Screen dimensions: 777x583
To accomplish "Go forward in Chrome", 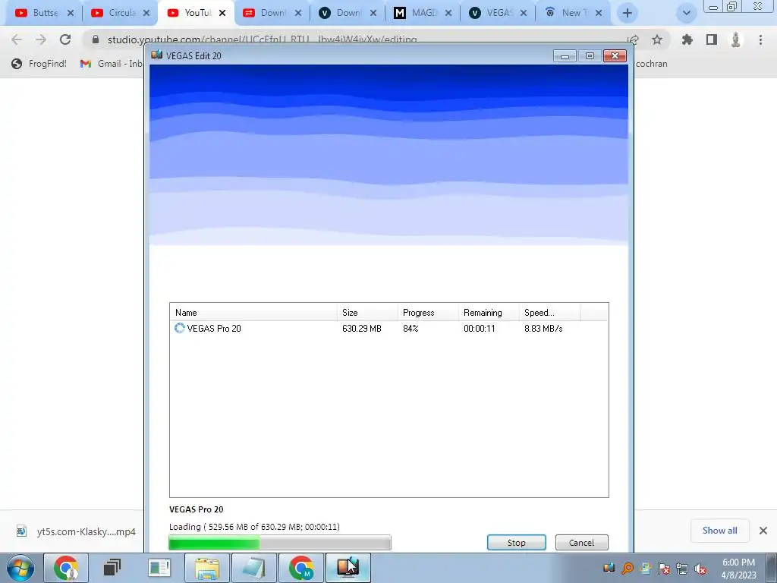I will pyautogui.click(x=41, y=39).
